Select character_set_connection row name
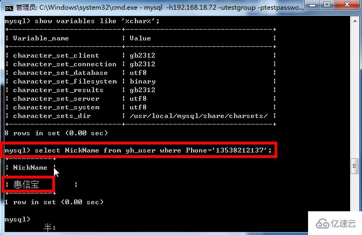This screenshot has width=362, height=235. (65, 64)
